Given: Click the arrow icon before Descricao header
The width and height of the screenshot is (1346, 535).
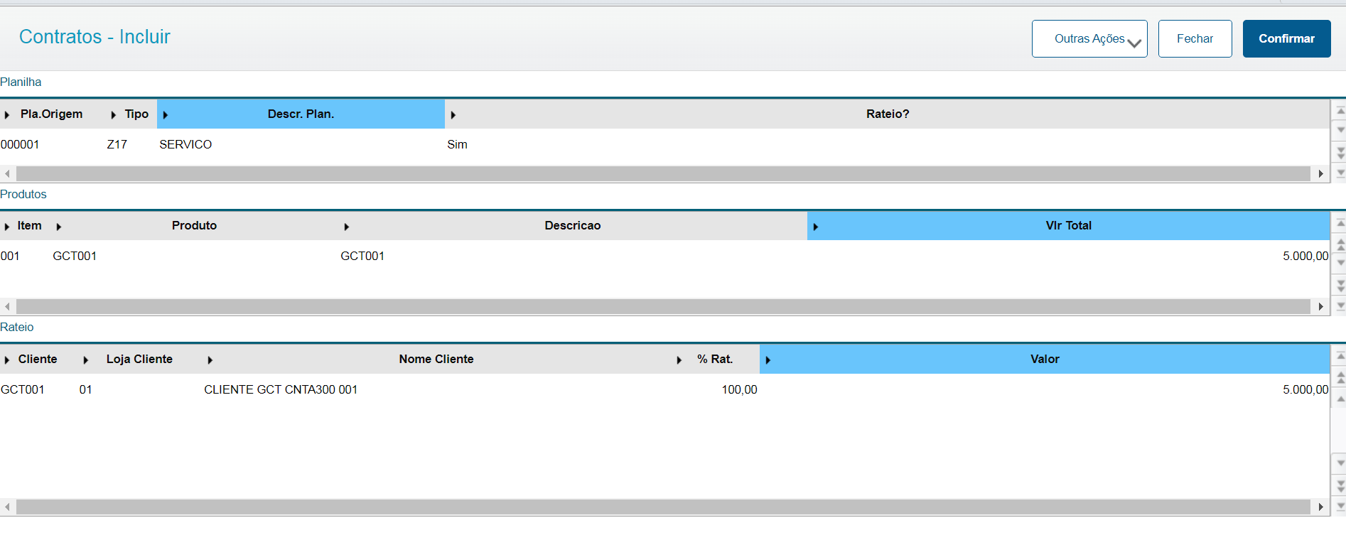Looking at the screenshot, I should coord(347,227).
